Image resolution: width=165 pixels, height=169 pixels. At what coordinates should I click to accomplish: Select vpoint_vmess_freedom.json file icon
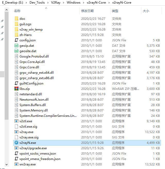tap(16, 159)
